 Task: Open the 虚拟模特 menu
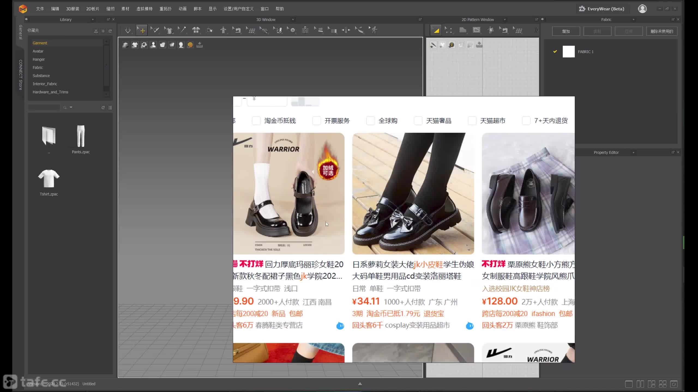144,9
